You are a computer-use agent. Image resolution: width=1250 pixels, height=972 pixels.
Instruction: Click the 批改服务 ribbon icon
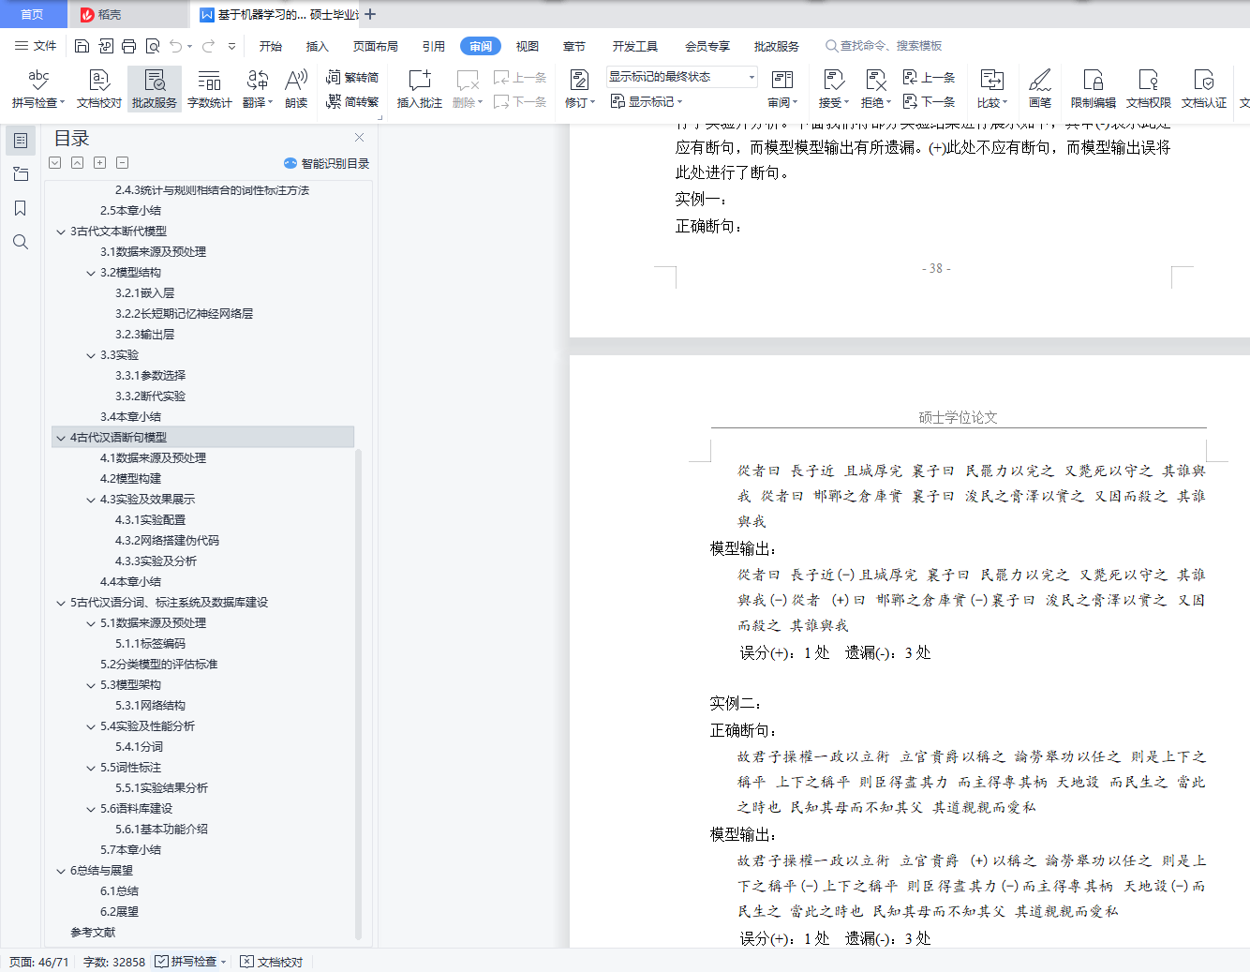[x=155, y=89]
